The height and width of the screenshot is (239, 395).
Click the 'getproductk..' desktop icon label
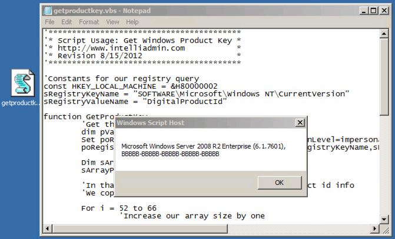pos(21,103)
